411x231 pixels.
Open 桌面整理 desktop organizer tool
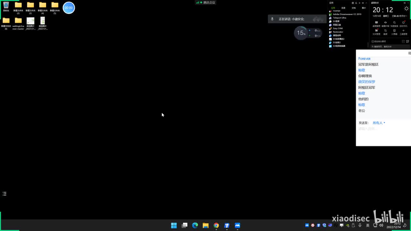coord(376,24)
